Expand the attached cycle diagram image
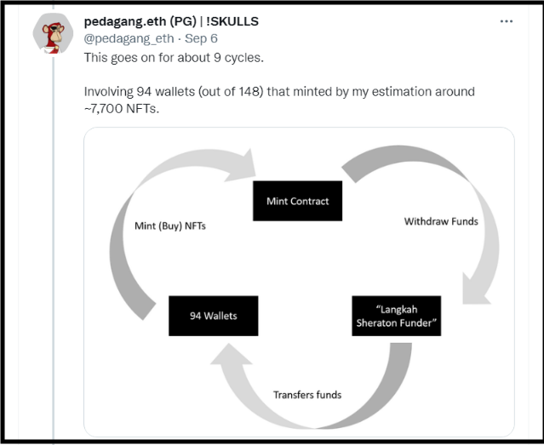 click(x=299, y=282)
